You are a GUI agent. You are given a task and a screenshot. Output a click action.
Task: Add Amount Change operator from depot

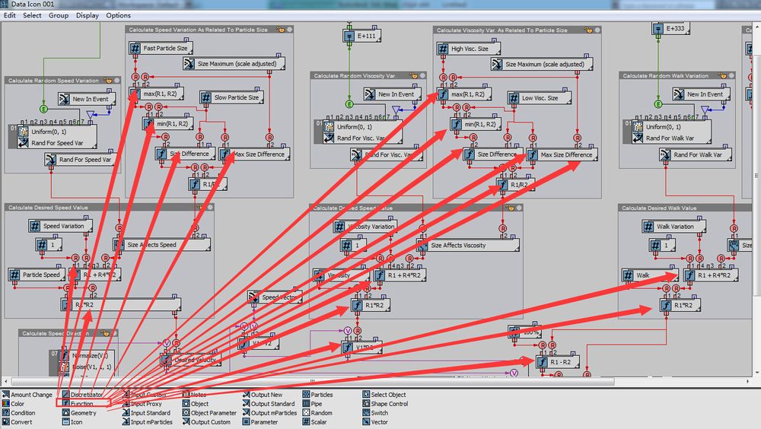point(27,395)
